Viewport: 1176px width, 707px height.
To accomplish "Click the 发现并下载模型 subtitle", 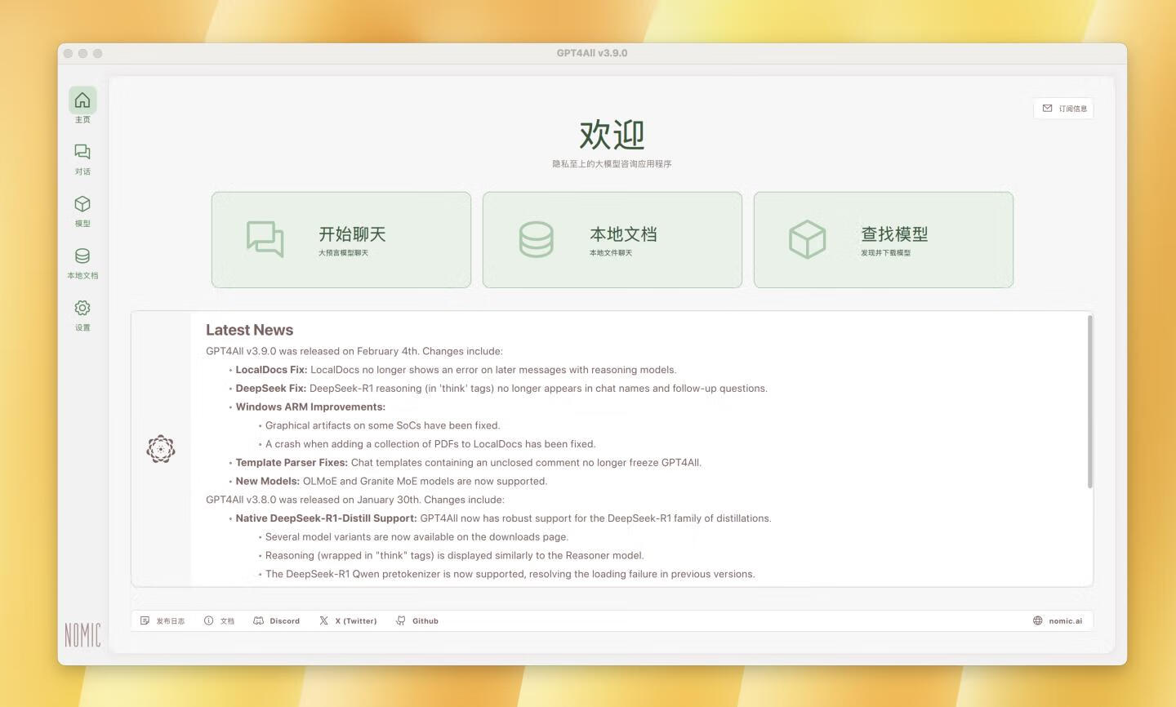I will [x=885, y=253].
